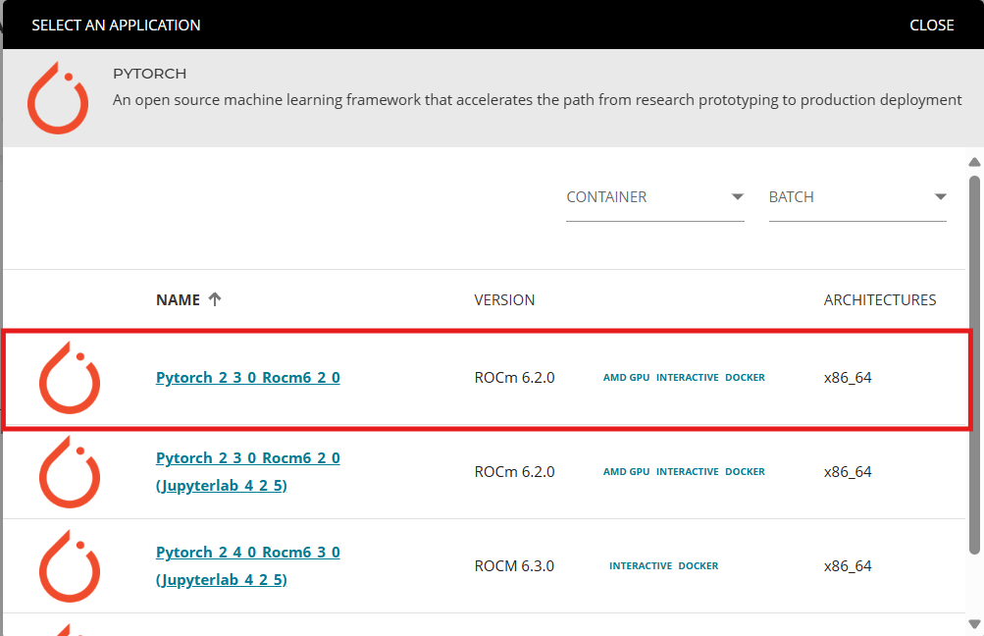Click AMD GPU tag in the non-Jupyterlab Pytorch 2 3 0 row

pos(626,377)
